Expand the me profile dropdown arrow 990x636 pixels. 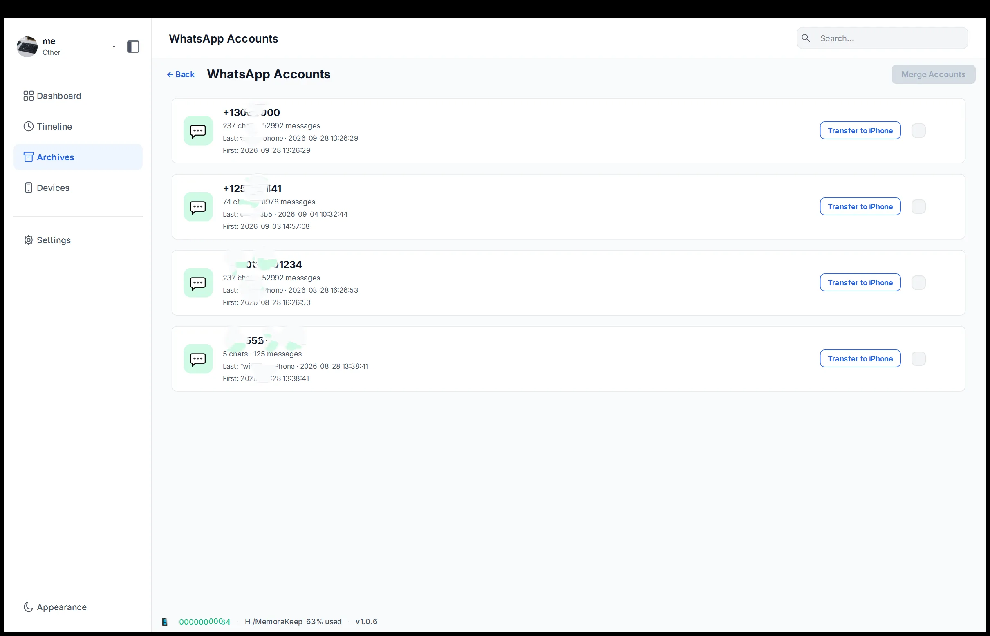[x=114, y=47]
